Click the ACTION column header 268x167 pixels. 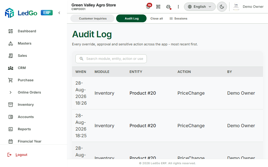(184, 72)
